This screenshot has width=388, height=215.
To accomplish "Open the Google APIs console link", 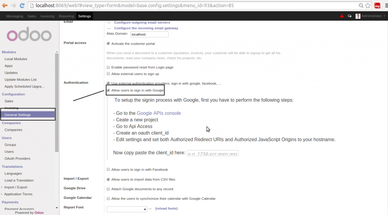I will (159, 113).
